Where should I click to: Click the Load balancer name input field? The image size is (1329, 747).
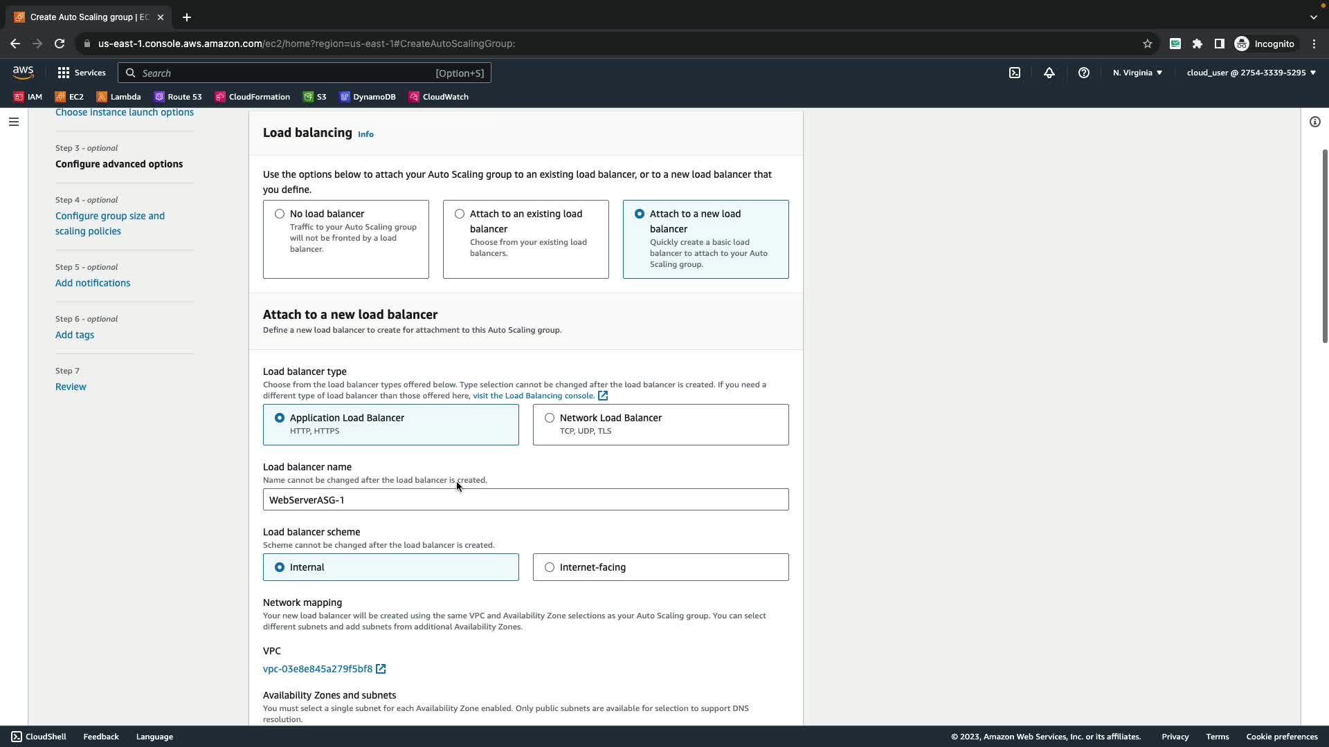525,499
